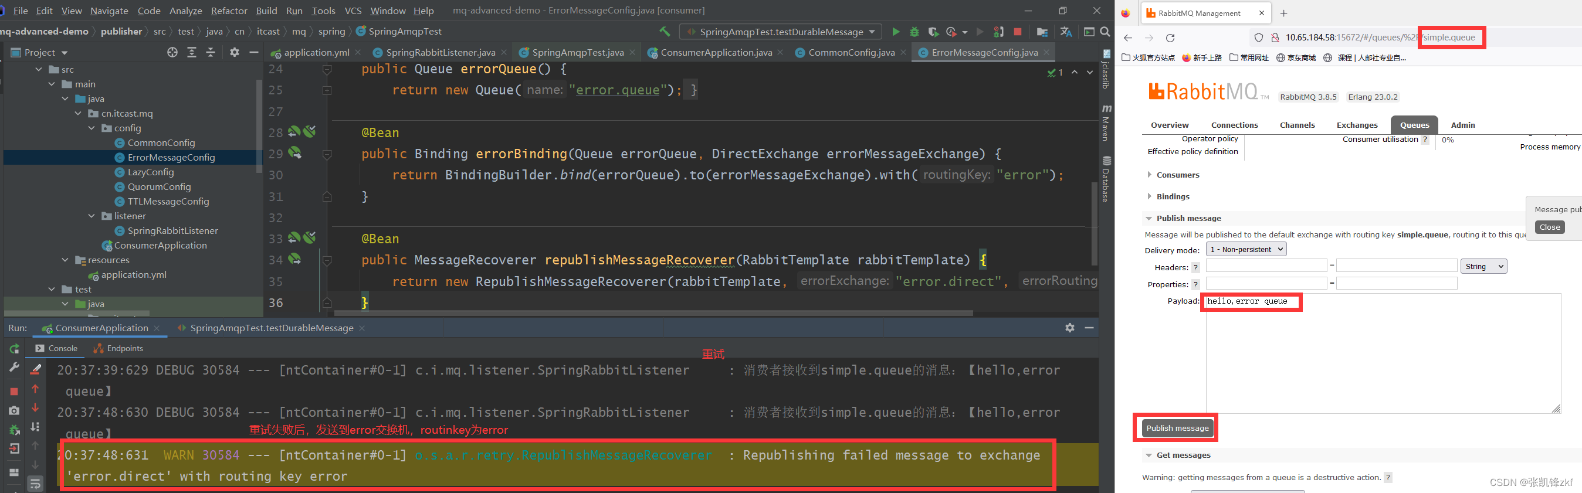Click the help ? next to Consumer utilisation
1582x493 pixels.
[1425, 140]
